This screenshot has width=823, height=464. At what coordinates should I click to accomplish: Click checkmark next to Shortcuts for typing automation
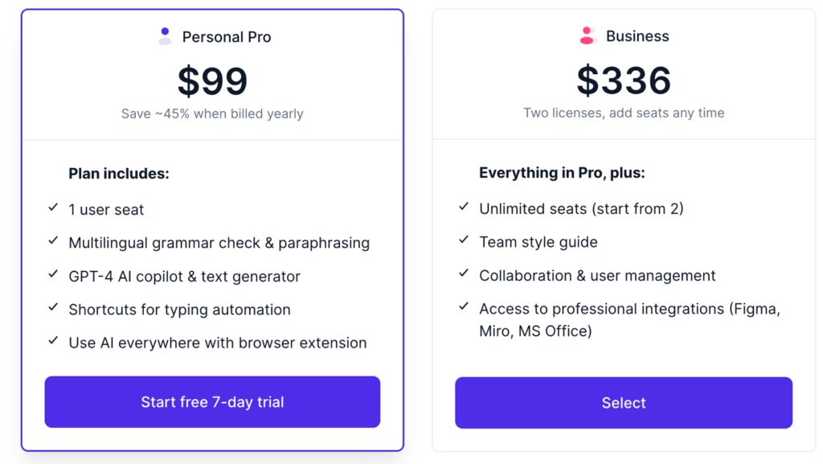[x=53, y=307]
